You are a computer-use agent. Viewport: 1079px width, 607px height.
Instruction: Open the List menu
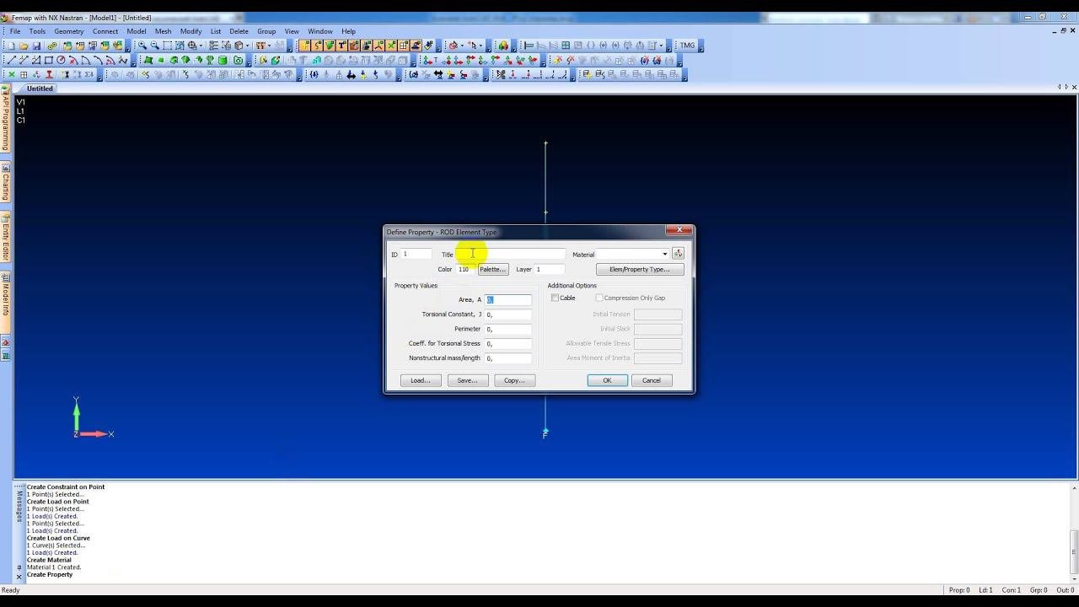pyautogui.click(x=216, y=31)
